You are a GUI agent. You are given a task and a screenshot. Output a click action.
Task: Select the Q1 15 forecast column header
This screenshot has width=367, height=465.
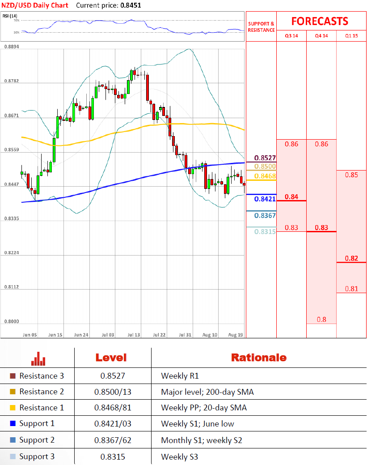pyautogui.click(x=352, y=36)
